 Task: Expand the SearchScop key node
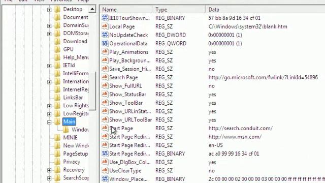(x=49, y=178)
